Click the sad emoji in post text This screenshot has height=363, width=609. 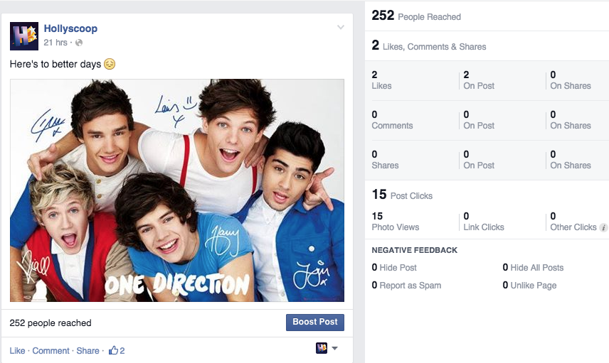(x=110, y=64)
